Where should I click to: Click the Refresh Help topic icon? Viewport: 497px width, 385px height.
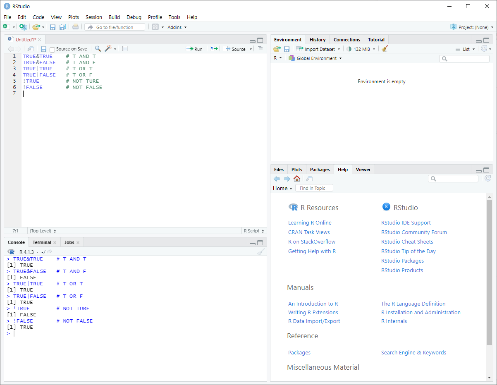click(x=487, y=179)
